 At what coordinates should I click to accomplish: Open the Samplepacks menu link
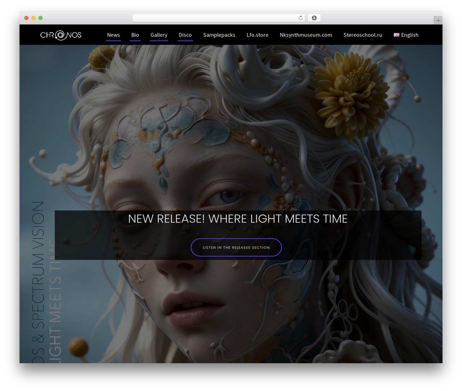tap(219, 35)
